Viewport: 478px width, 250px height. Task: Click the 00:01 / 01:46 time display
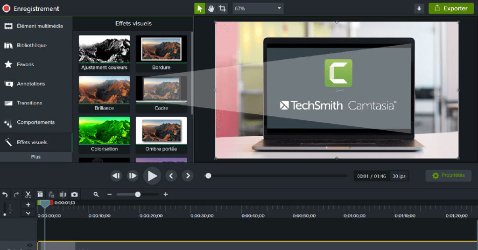371,176
